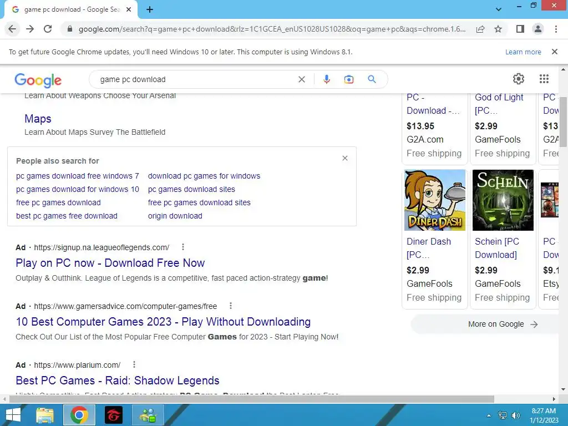Open the Chrome profile avatar
The width and height of the screenshot is (568, 426).
[x=538, y=29]
